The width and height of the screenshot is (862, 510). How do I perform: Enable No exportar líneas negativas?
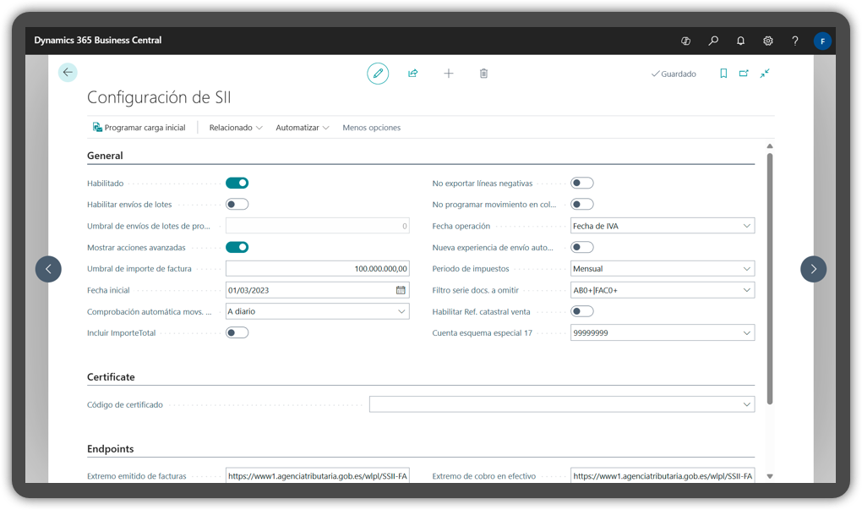[x=582, y=184]
